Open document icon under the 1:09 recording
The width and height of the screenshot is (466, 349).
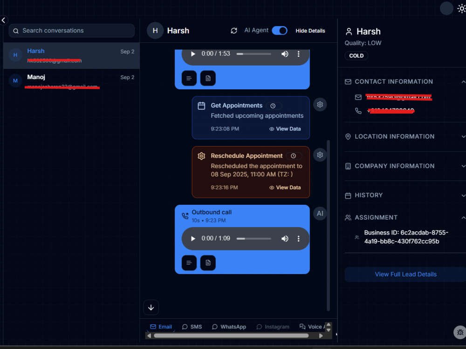(x=208, y=263)
